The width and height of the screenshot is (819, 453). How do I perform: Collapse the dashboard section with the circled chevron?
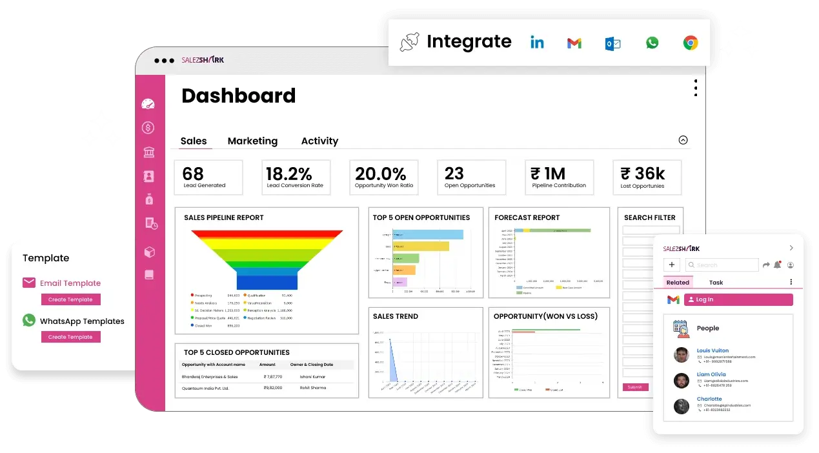(683, 140)
